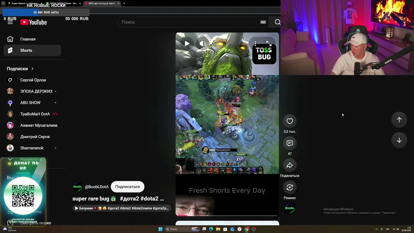Open Дмитрий Серов channel subscription
The height and width of the screenshot is (233, 414).
32,137
